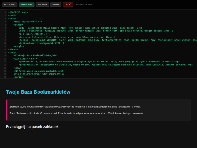The image size is (197, 148).
Task: Click the .btn-wrap CSS rule line
Action: coord(67,37)
